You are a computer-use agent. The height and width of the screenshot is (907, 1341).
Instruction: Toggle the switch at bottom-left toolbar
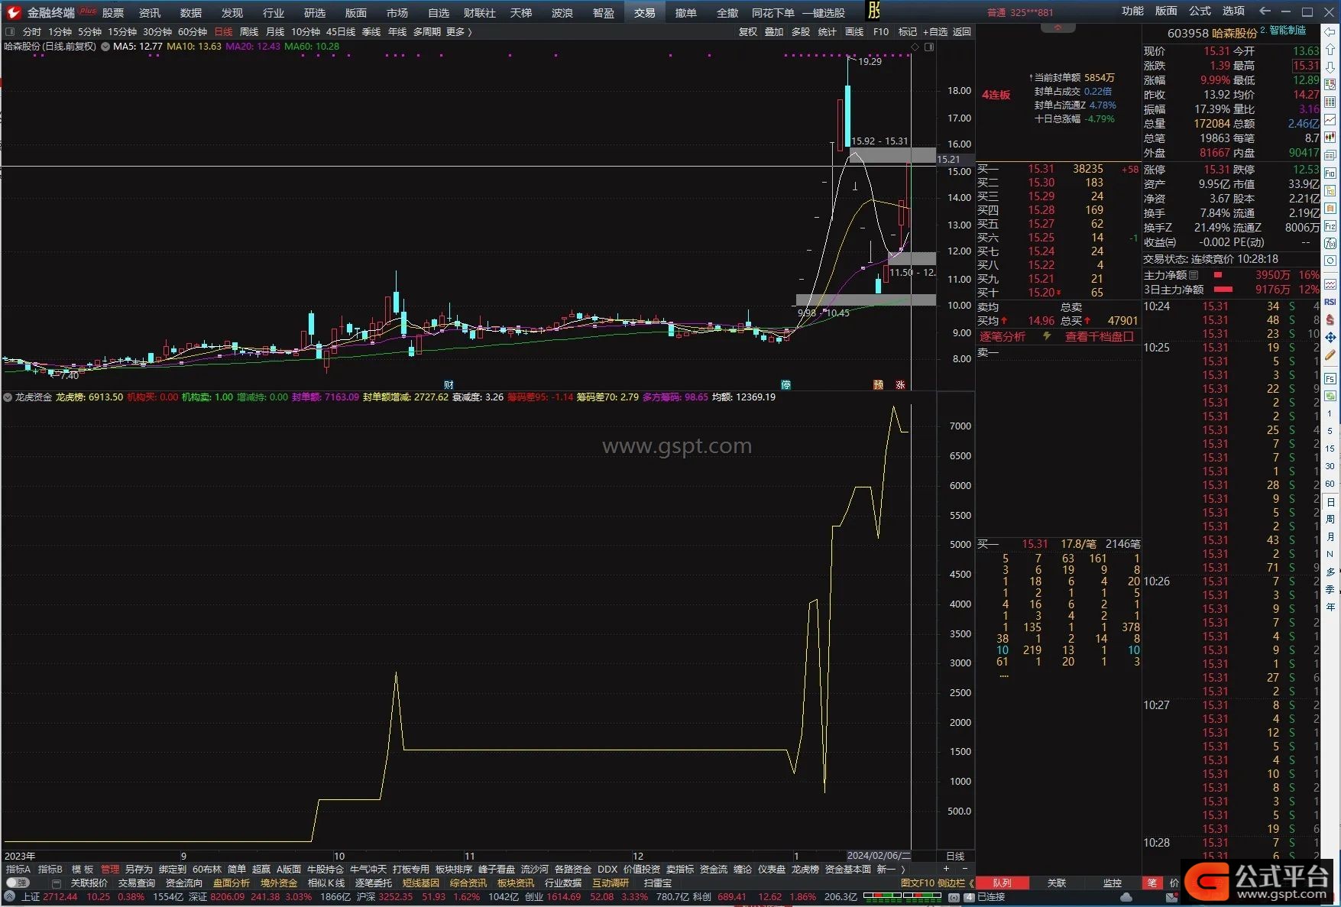point(17,883)
